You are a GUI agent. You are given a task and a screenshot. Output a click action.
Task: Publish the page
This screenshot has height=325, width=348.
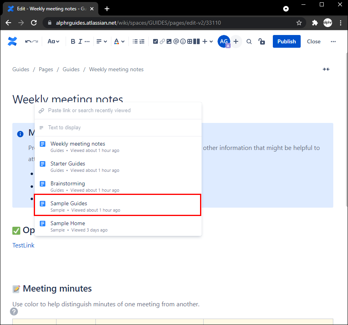[x=286, y=41]
